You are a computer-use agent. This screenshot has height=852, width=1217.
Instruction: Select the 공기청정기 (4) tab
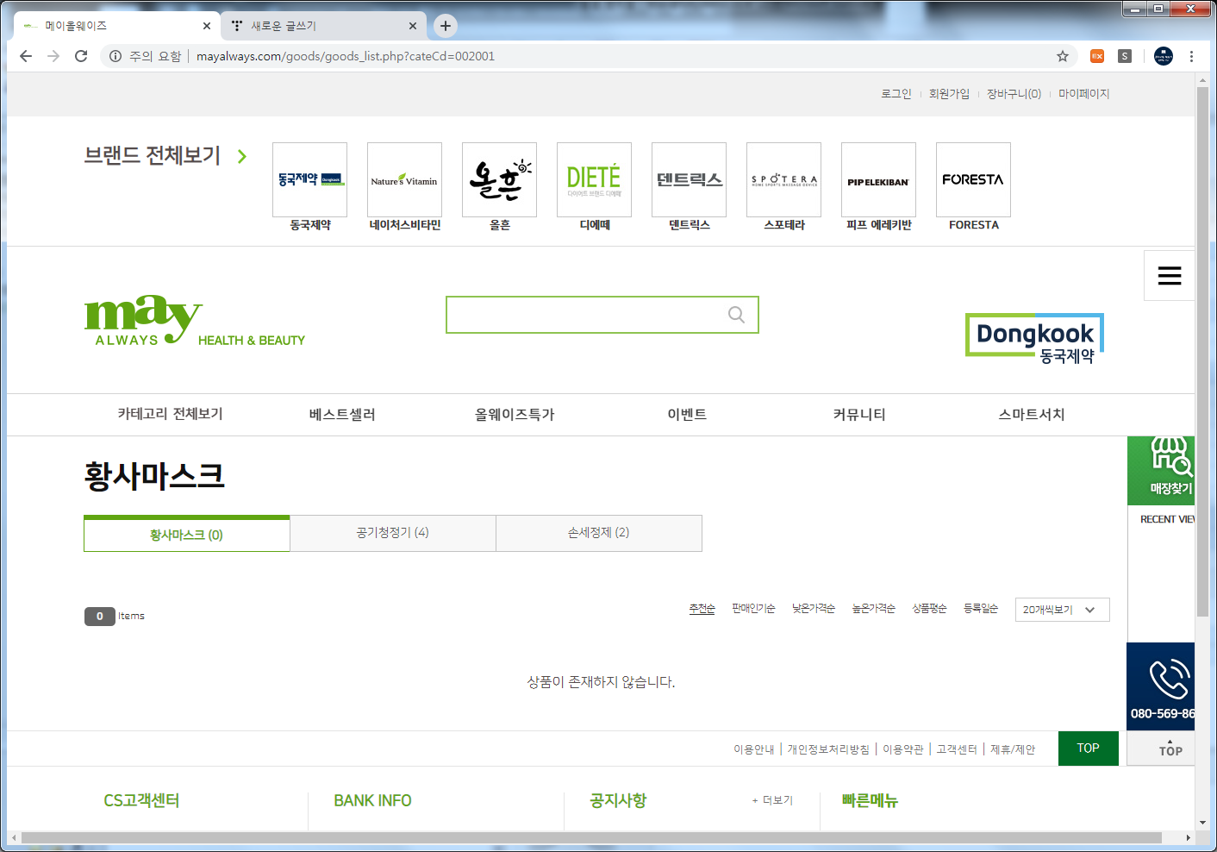coord(393,533)
